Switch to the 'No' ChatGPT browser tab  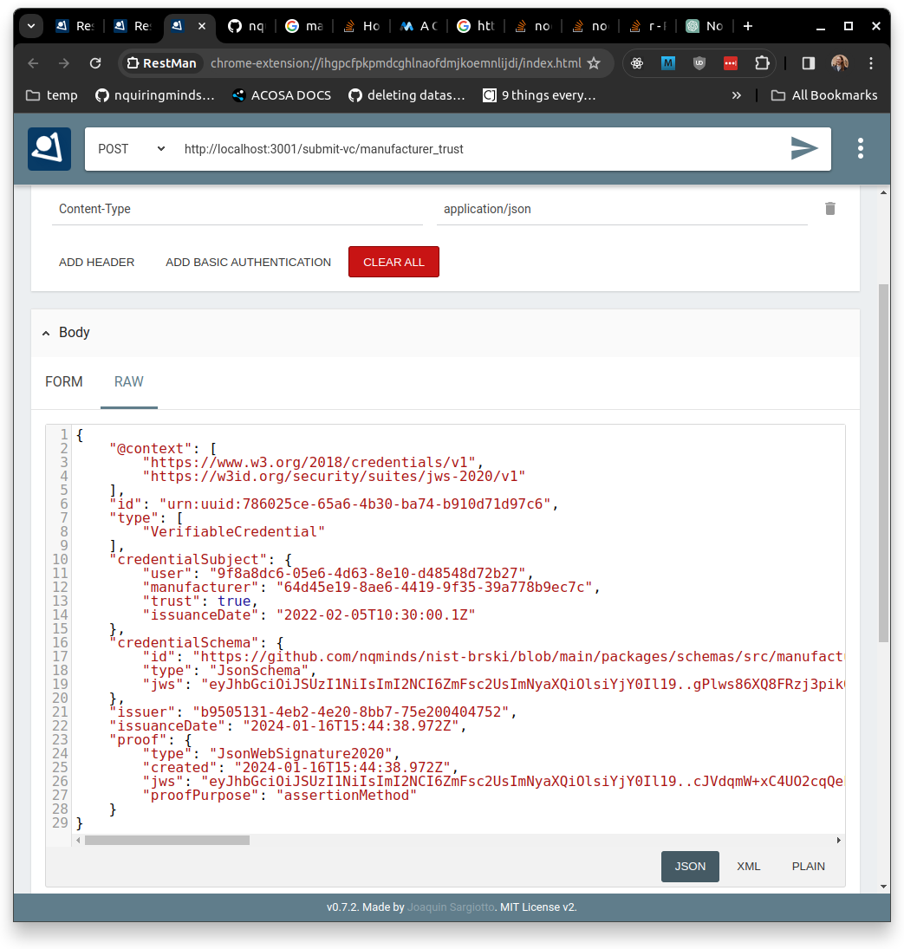coord(705,26)
